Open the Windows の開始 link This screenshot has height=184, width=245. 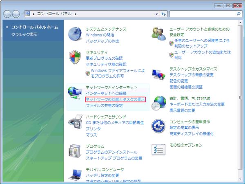click(x=100, y=35)
